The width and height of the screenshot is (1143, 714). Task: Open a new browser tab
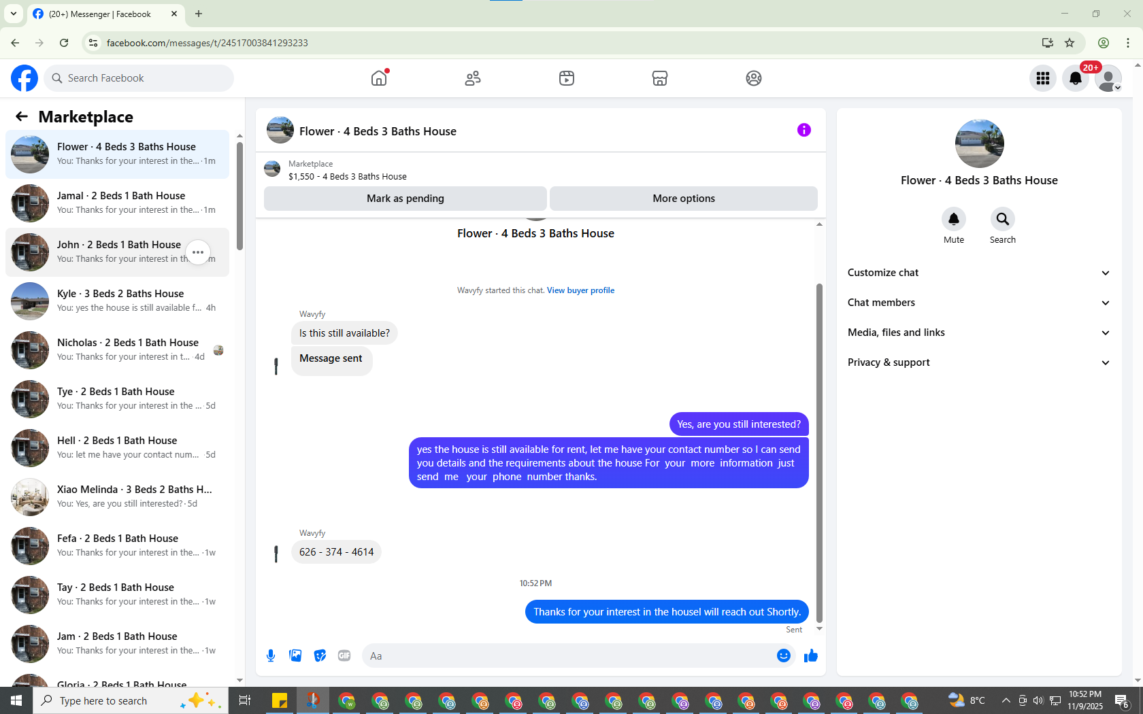point(199,14)
